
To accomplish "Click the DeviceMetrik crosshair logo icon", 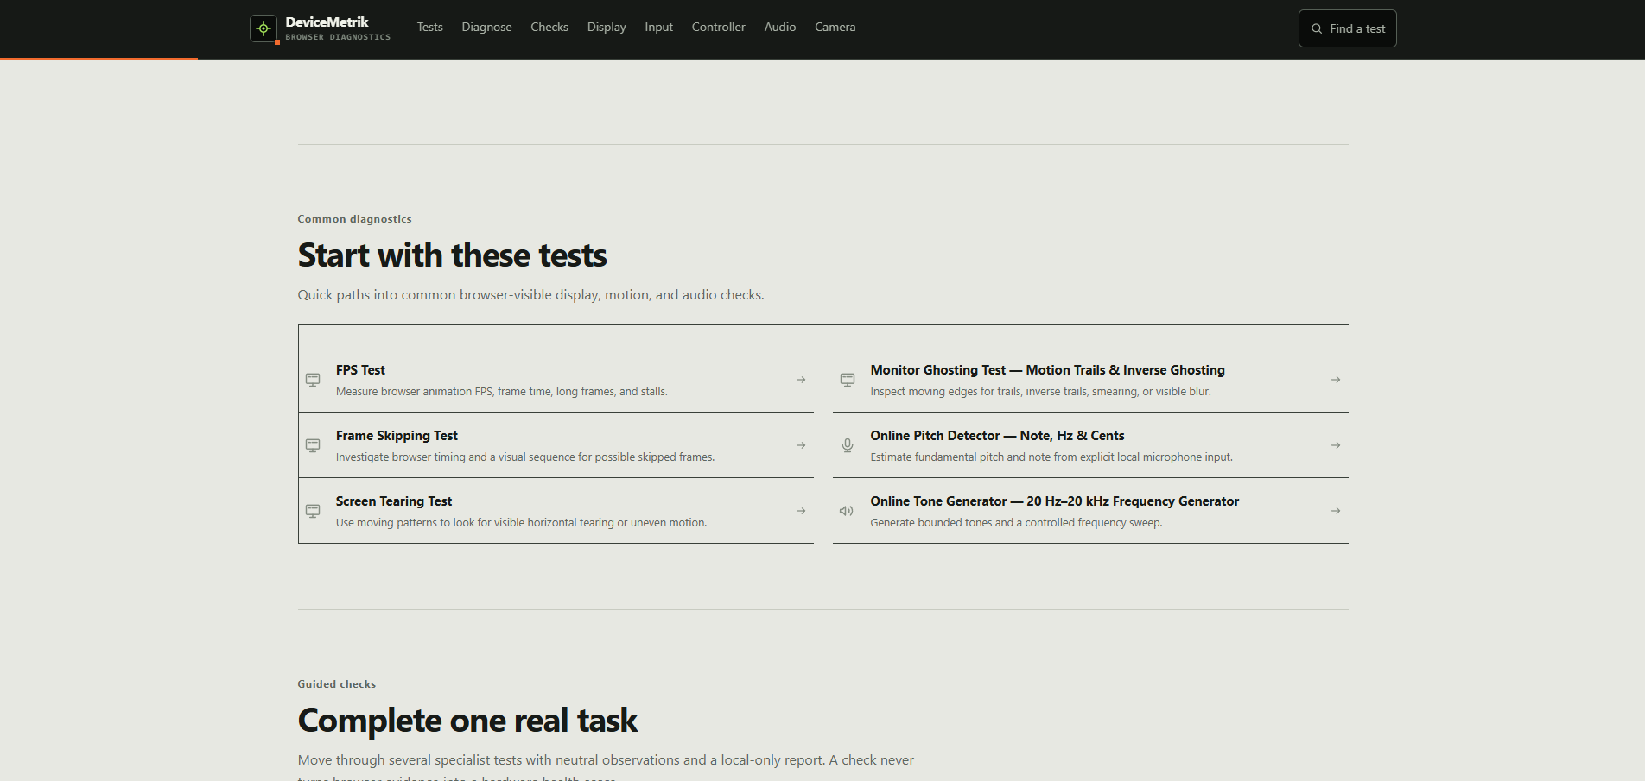I will click(264, 28).
